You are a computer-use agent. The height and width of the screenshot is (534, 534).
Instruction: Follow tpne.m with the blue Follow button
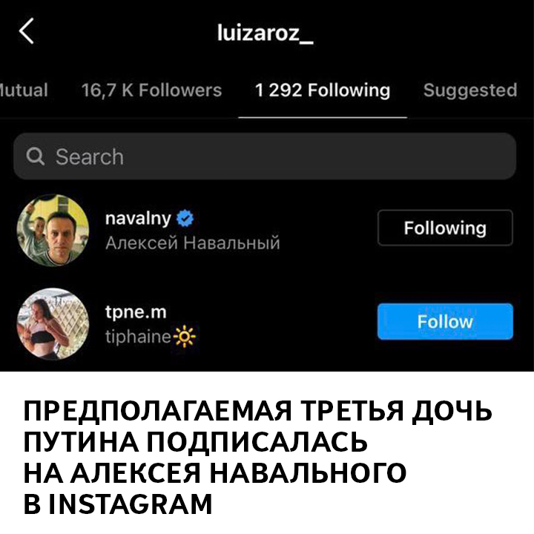coord(445,321)
